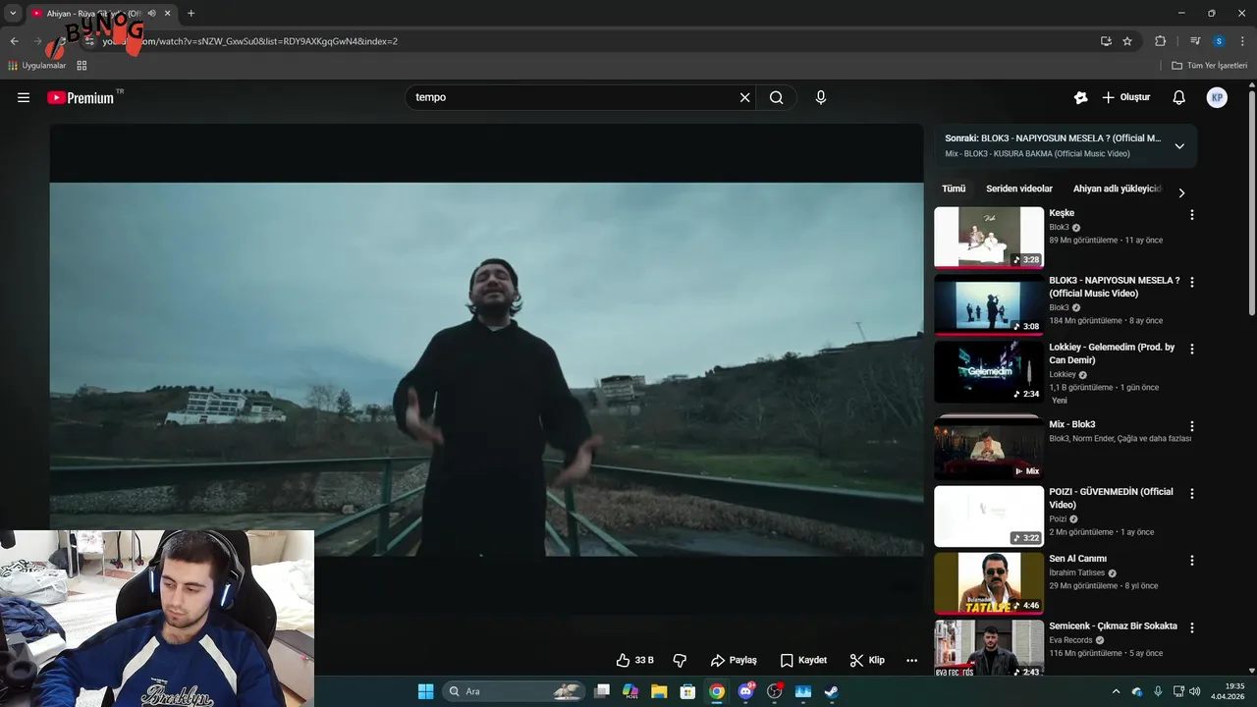Open Chrome extensions puzzle icon
Screen dimensions: 1257x707
click(x=1160, y=41)
